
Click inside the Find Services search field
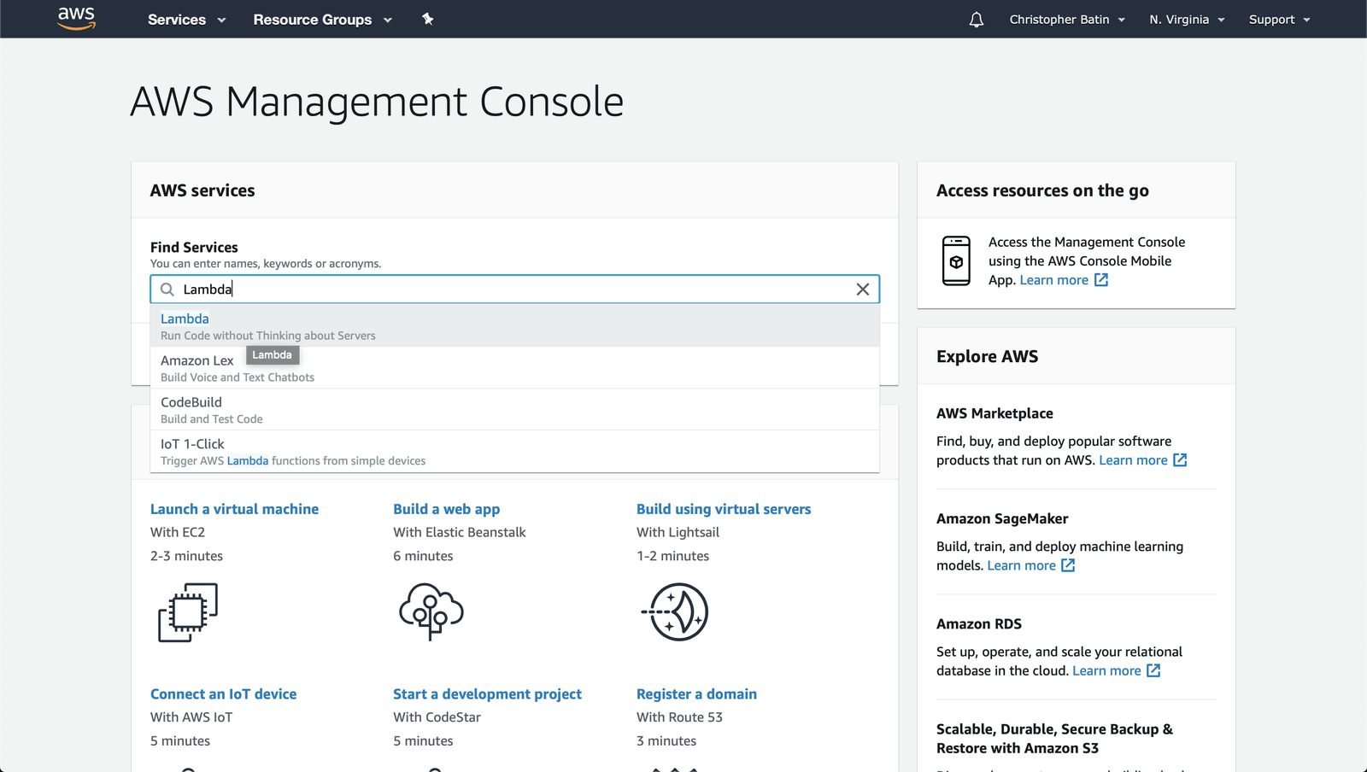click(x=514, y=289)
